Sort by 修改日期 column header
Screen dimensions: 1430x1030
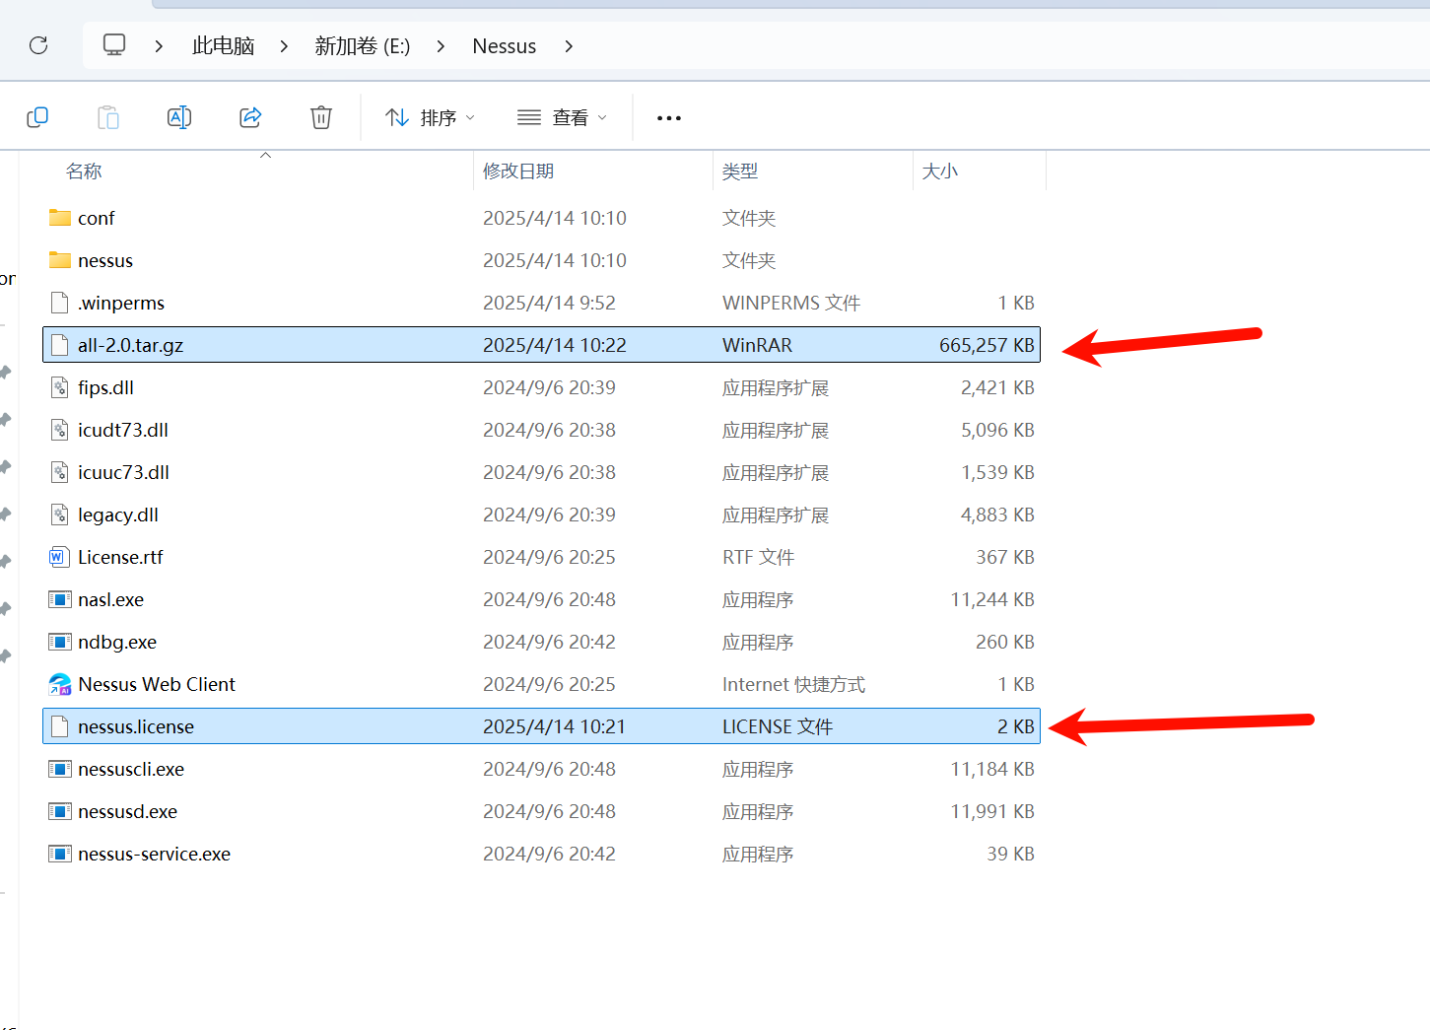pyautogui.click(x=518, y=172)
